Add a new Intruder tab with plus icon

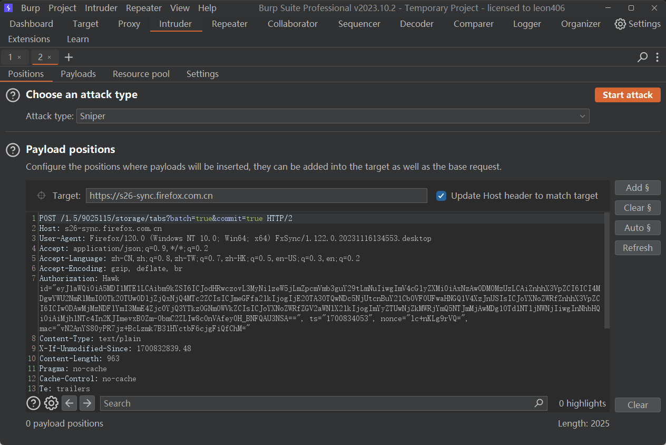[x=68, y=57]
